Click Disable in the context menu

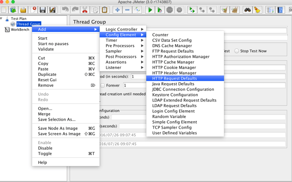66,148
